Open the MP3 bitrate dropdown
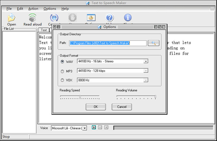217x141 pixels. 146,71
